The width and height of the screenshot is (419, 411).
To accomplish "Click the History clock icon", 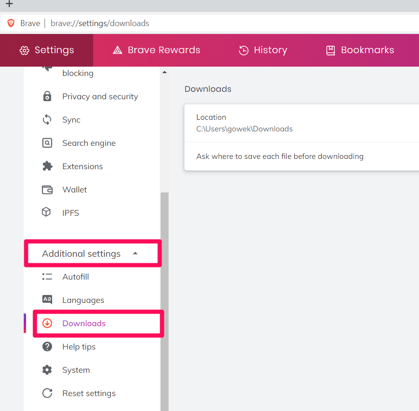I will pyautogui.click(x=243, y=50).
